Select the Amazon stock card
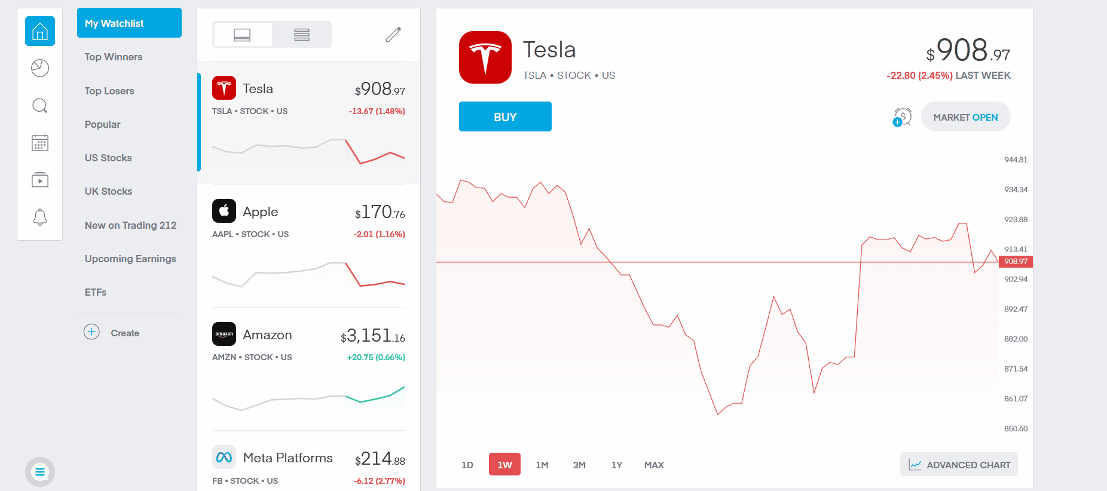The width and height of the screenshot is (1107, 491). [308, 369]
